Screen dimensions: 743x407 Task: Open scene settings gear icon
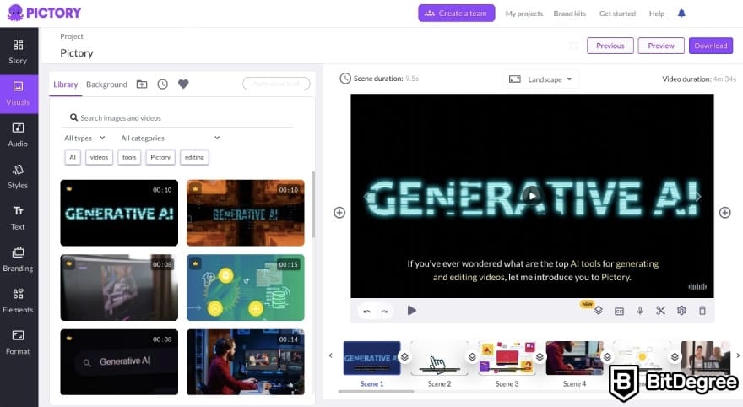[681, 311]
